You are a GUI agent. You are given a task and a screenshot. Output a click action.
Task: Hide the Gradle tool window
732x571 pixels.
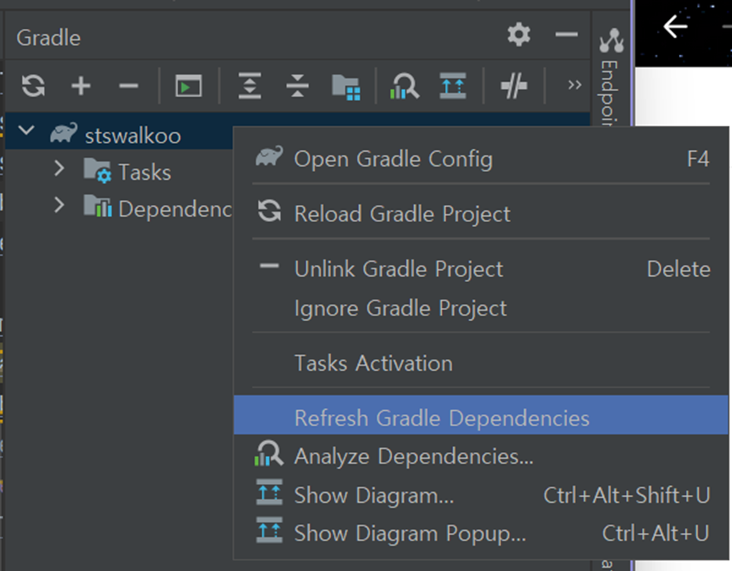[567, 34]
